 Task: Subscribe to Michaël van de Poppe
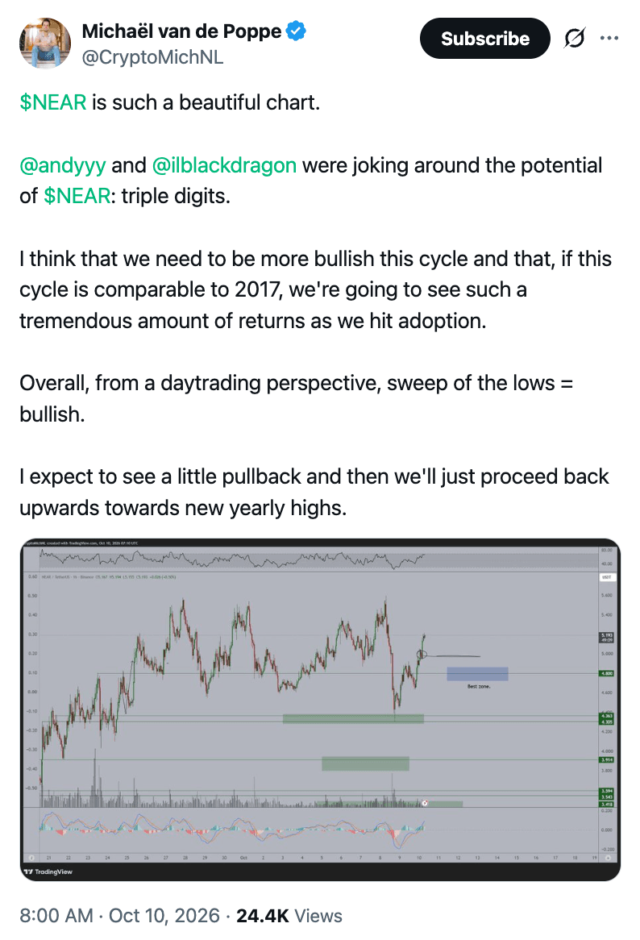tap(484, 39)
